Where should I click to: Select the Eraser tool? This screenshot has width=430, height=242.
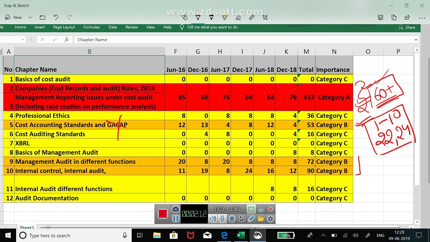point(238,17)
